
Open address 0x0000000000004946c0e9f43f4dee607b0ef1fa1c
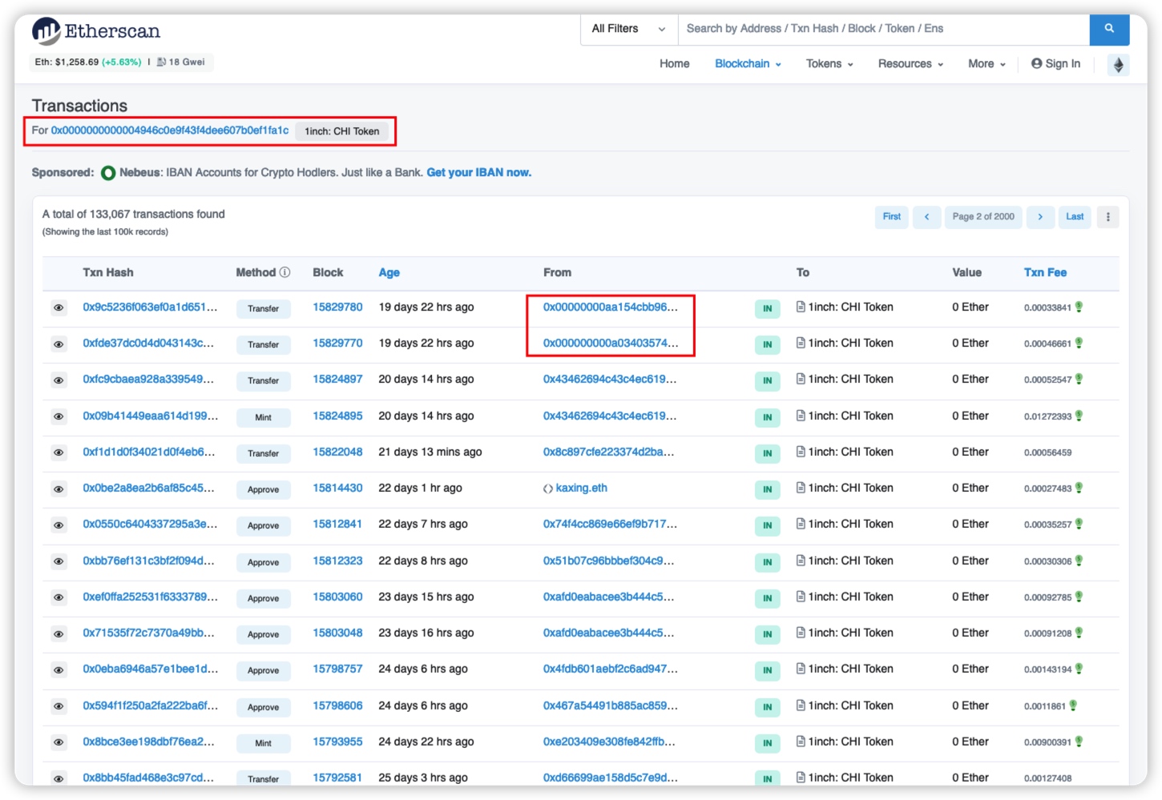pos(170,131)
